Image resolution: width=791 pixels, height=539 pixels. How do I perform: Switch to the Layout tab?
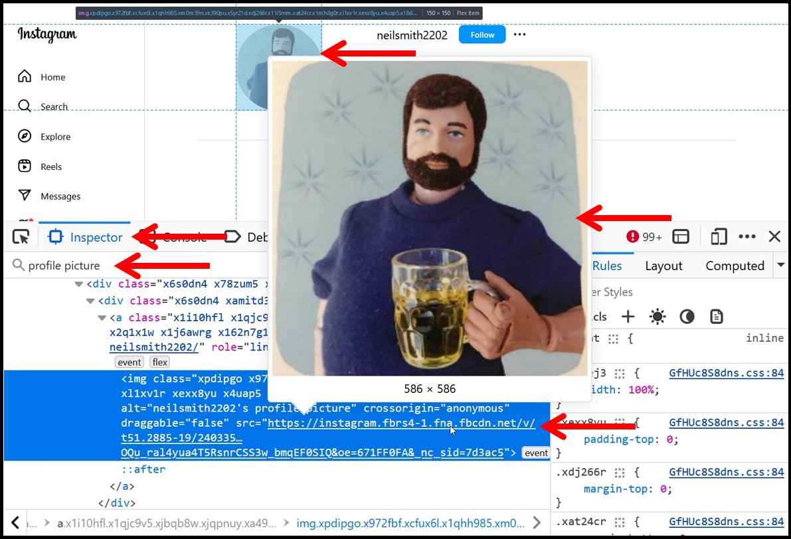coord(663,266)
